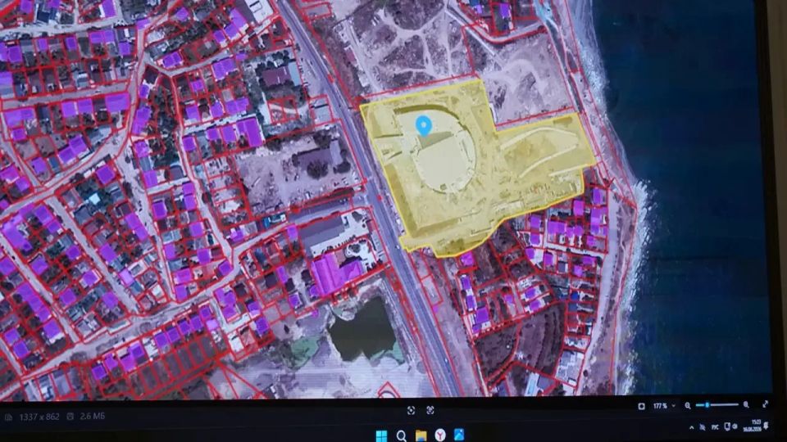Click the zoom out magnifier icon

(688, 405)
